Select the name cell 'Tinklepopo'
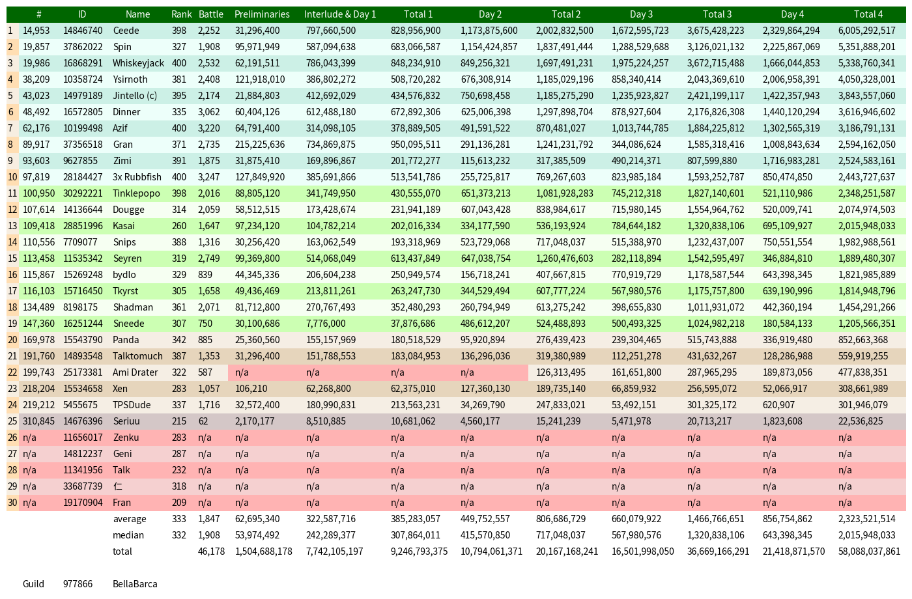The width and height of the screenshot is (912, 599). (x=136, y=193)
